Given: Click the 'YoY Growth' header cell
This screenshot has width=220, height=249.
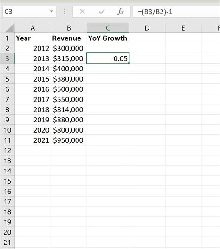Looking at the screenshot, I should [x=108, y=38].
